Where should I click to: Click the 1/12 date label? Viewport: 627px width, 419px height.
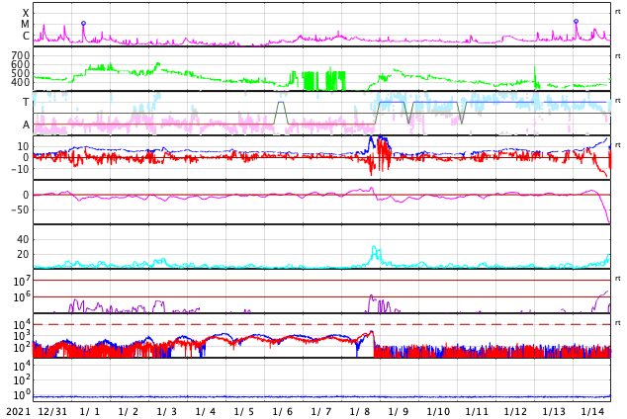(515, 412)
